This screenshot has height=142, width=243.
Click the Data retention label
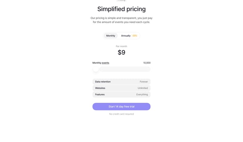pyautogui.click(x=103, y=82)
